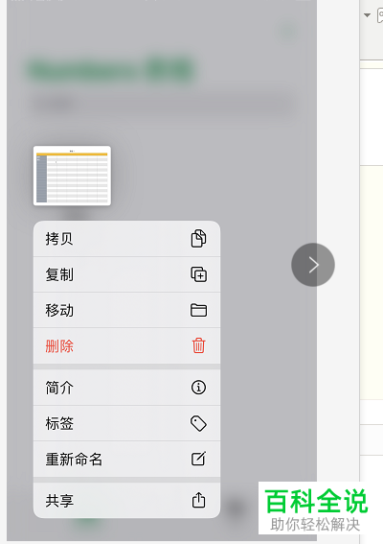Tap the spreadsheet file thumbnail
This screenshot has width=383, height=544.
point(72,176)
